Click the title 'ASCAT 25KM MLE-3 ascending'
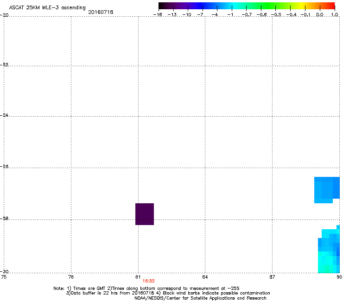343x301 pixels. (x=47, y=8)
